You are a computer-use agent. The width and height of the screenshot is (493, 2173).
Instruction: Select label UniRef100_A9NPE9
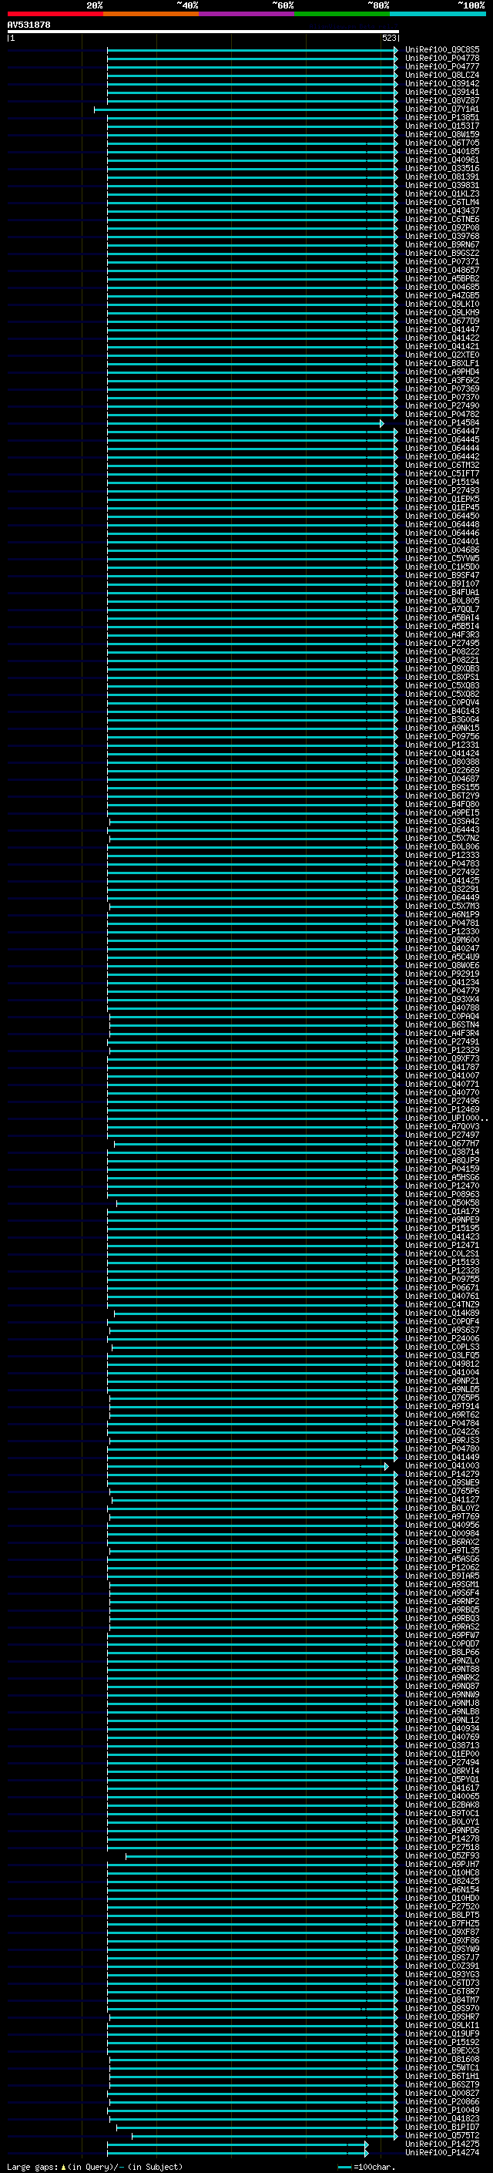tap(441, 1219)
